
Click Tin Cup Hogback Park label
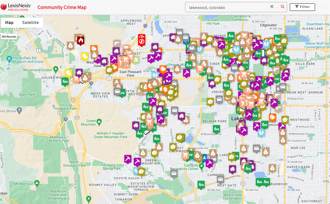point(66,107)
